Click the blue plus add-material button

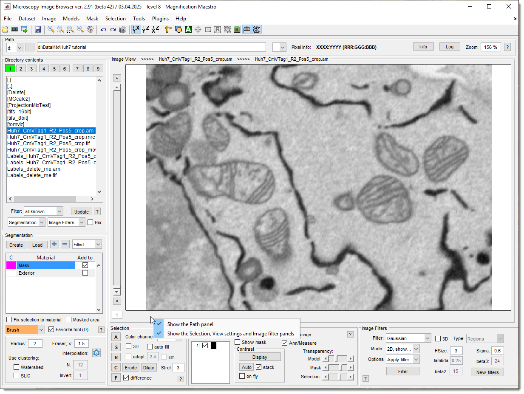(x=54, y=244)
